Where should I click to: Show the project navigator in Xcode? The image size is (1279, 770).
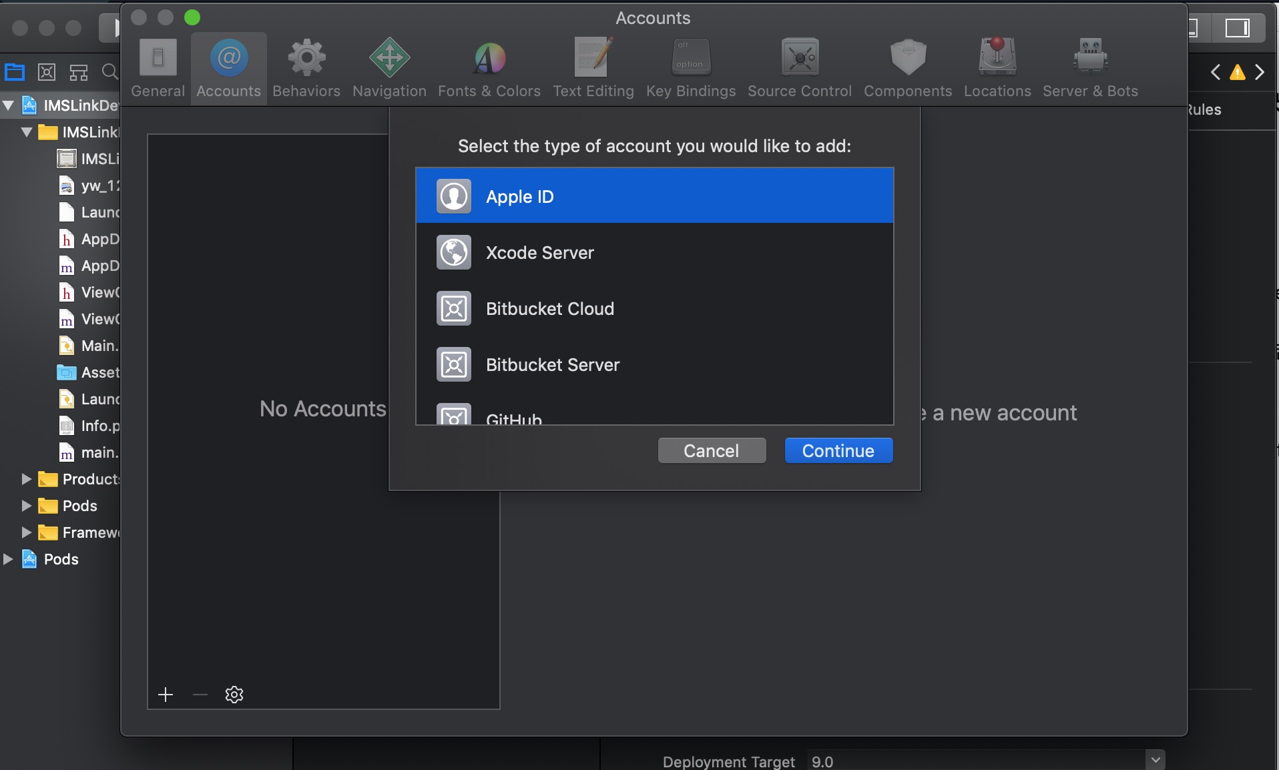(15, 72)
